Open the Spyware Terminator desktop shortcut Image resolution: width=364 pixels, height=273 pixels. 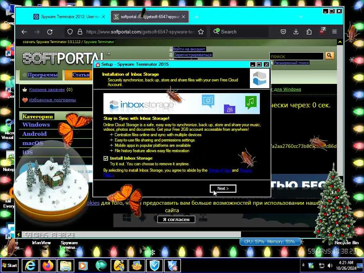69,245
